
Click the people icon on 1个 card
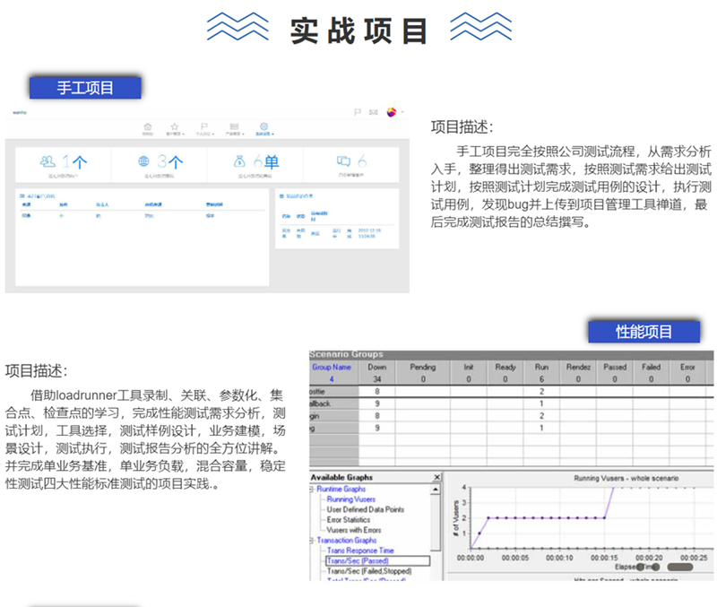coord(48,161)
